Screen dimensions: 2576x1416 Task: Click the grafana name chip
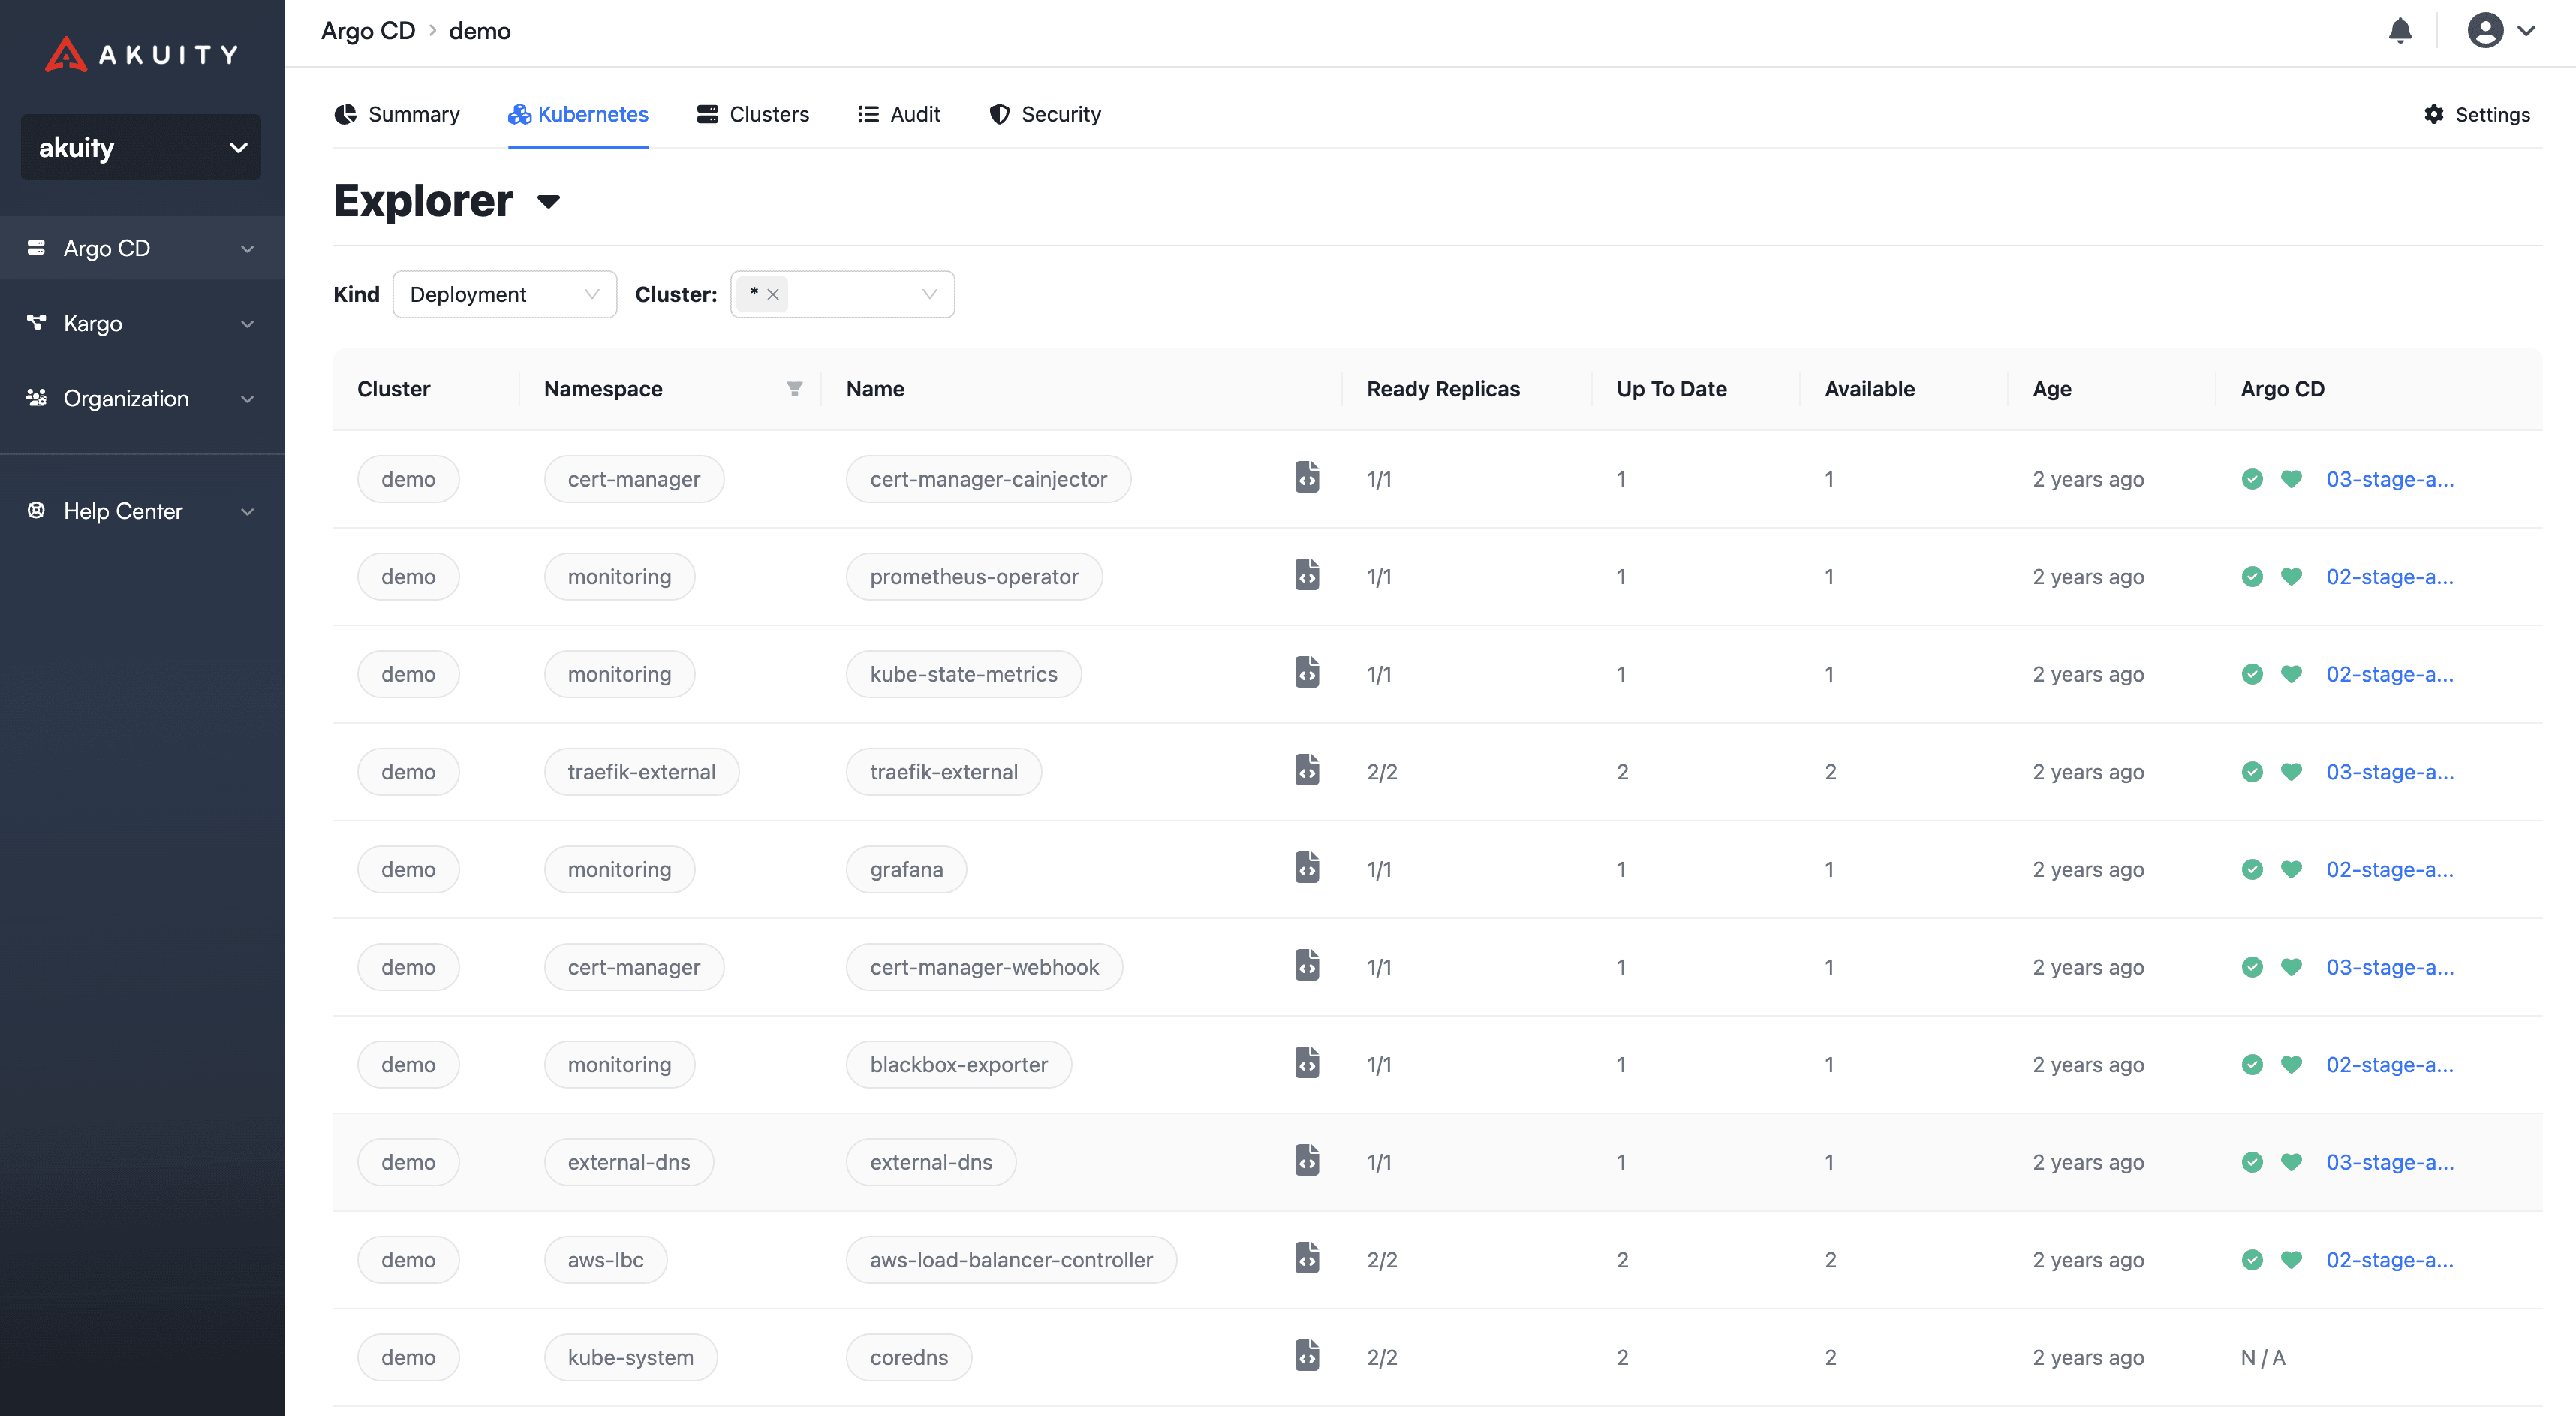click(x=906, y=869)
